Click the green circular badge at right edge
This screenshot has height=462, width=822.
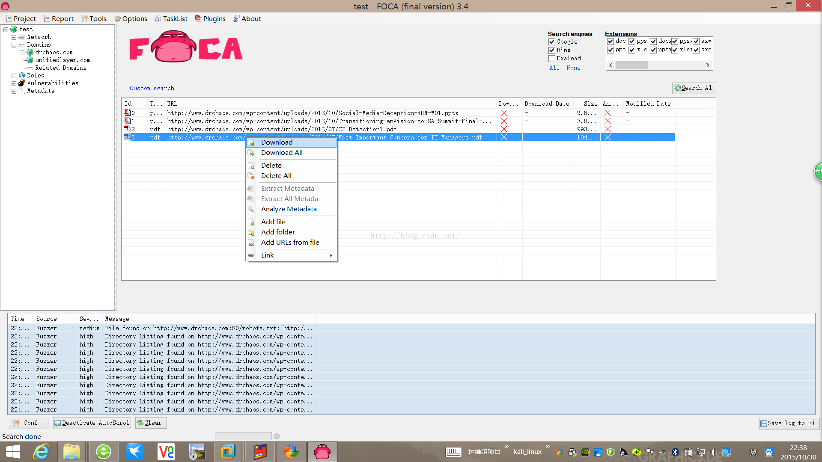point(818,171)
